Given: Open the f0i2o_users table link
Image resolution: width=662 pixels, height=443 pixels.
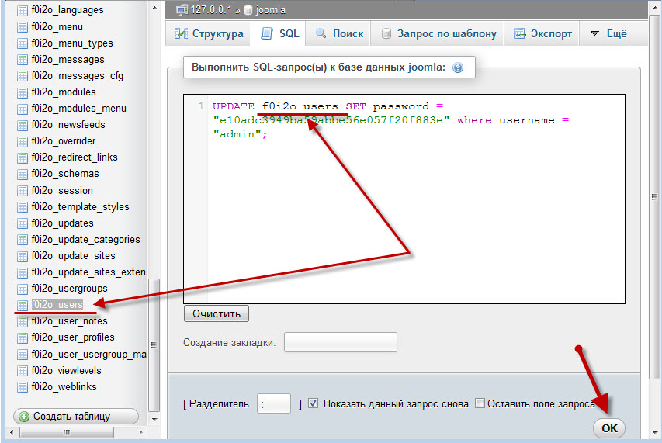Looking at the screenshot, I should [x=57, y=305].
